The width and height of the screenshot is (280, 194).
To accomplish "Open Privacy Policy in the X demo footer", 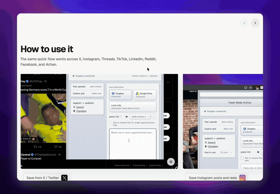I will (x=139, y=166).
